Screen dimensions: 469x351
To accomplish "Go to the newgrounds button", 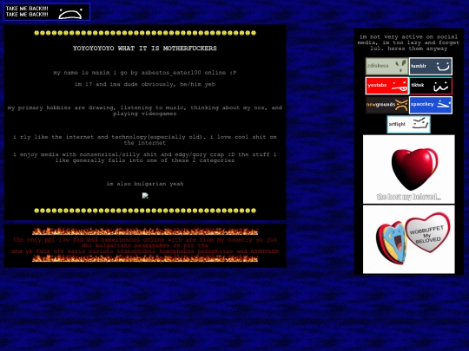I will point(386,105).
